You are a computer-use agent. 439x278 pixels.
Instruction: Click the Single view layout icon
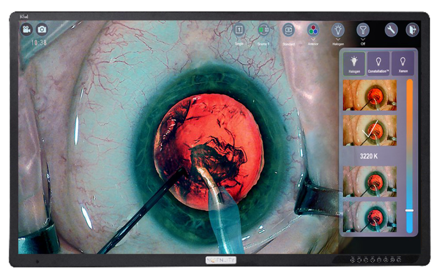(239, 30)
